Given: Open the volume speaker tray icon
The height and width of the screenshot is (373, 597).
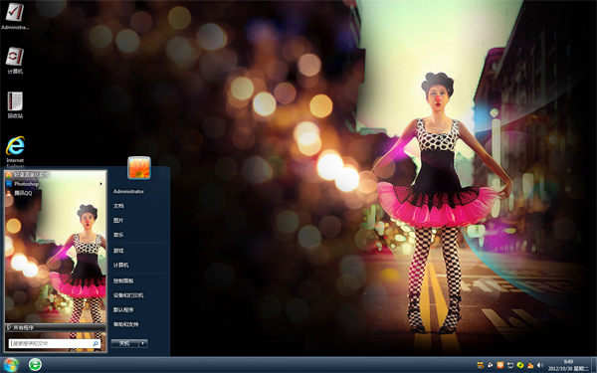Looking at the screenshot, I should point(540,365).
